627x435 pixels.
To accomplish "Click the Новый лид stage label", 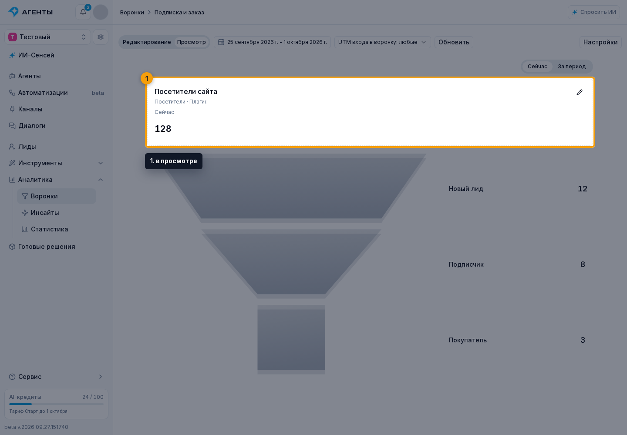I will pyautogui.click(x=466, y=189).
